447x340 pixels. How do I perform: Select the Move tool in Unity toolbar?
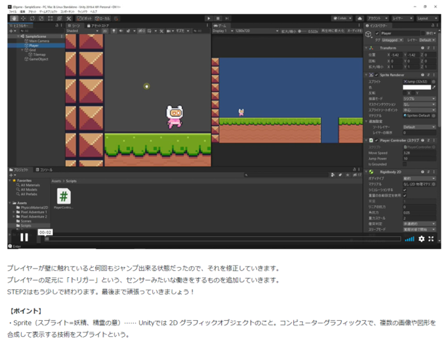pyautogui.click(x=24, y=19)
